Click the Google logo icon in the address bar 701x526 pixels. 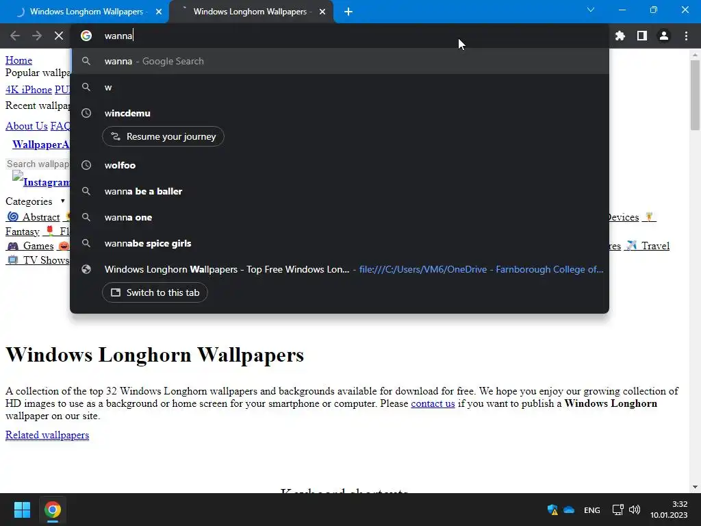click(86, 36)
